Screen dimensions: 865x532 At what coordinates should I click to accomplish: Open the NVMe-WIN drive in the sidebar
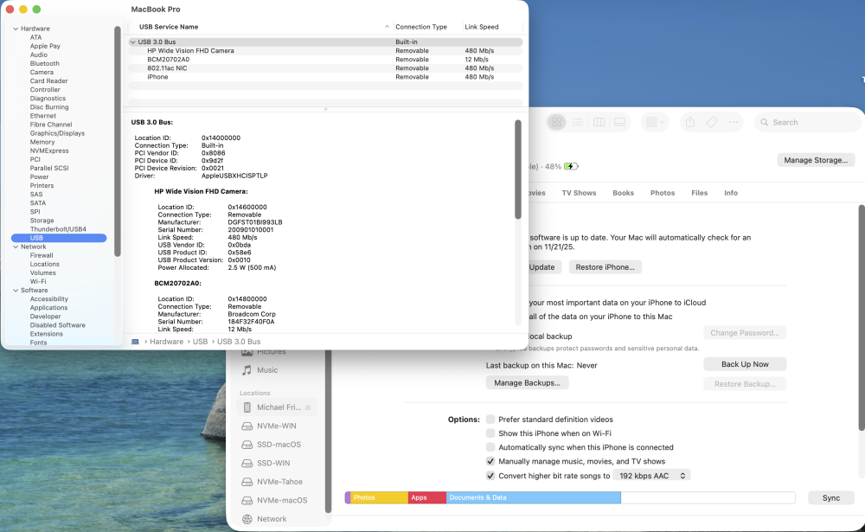[277, 426]
